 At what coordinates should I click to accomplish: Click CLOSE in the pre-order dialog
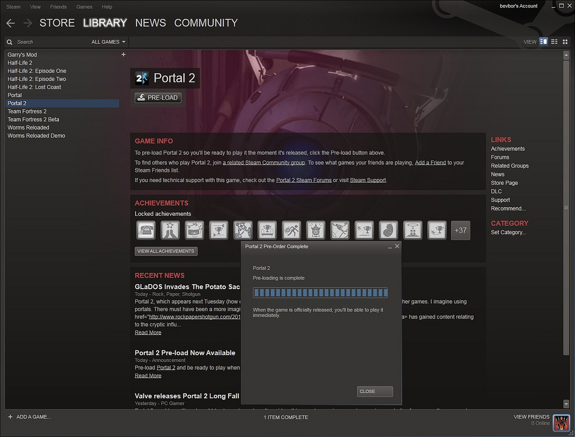(x=375, y=392)
